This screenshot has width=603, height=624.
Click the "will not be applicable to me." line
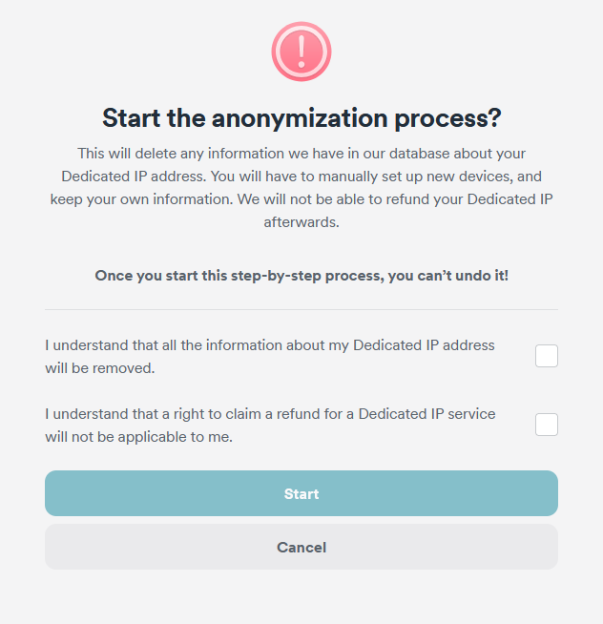139,437
